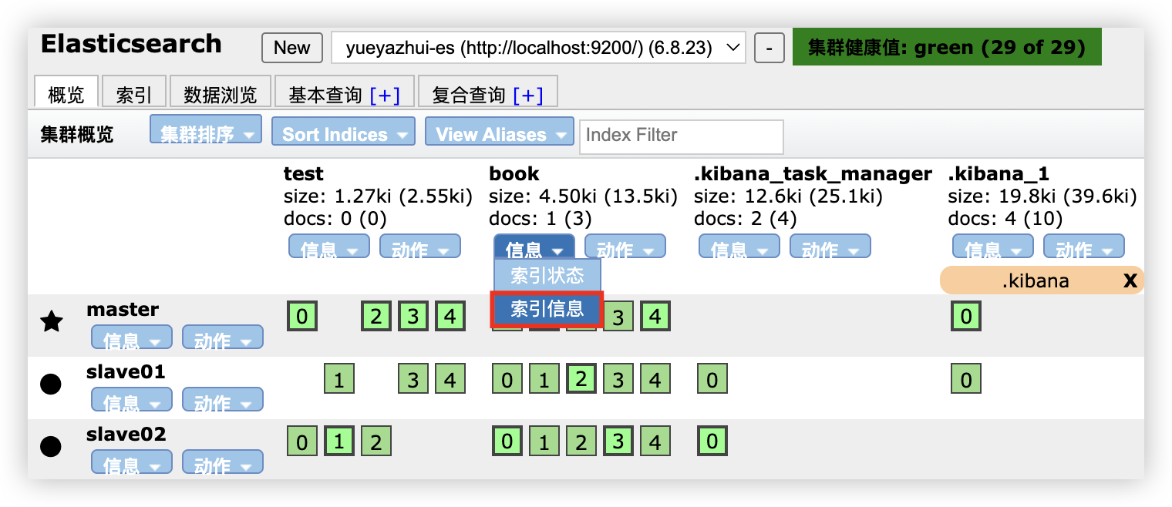Select book shard 0 on slave01
Viewport: 1172px width, 507px height.
507,379
